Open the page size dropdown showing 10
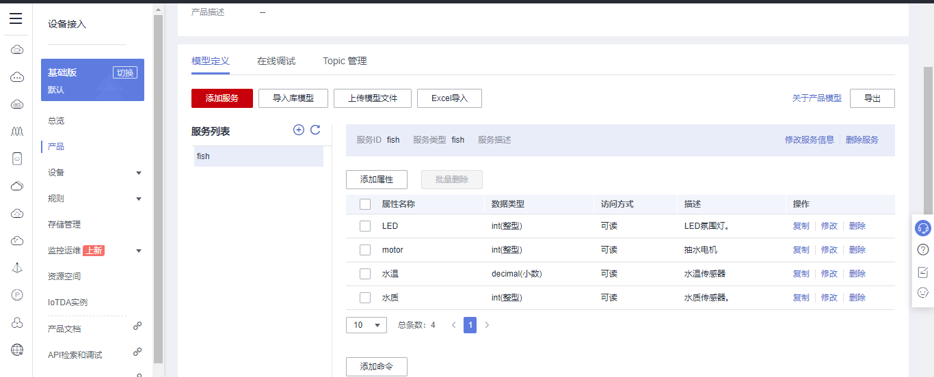 366,325
